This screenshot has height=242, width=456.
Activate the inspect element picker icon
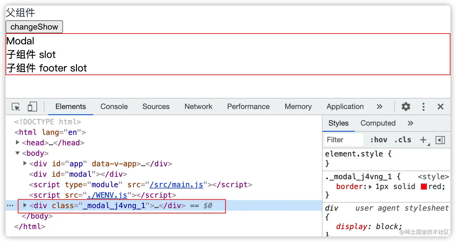coord(16,107)
